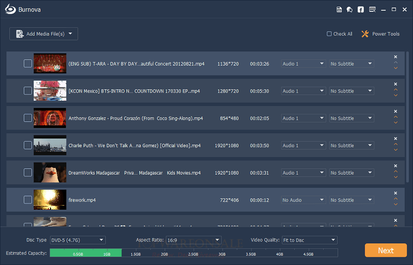
Task: Click the firework video thumbnail
Action: point(50,199)
